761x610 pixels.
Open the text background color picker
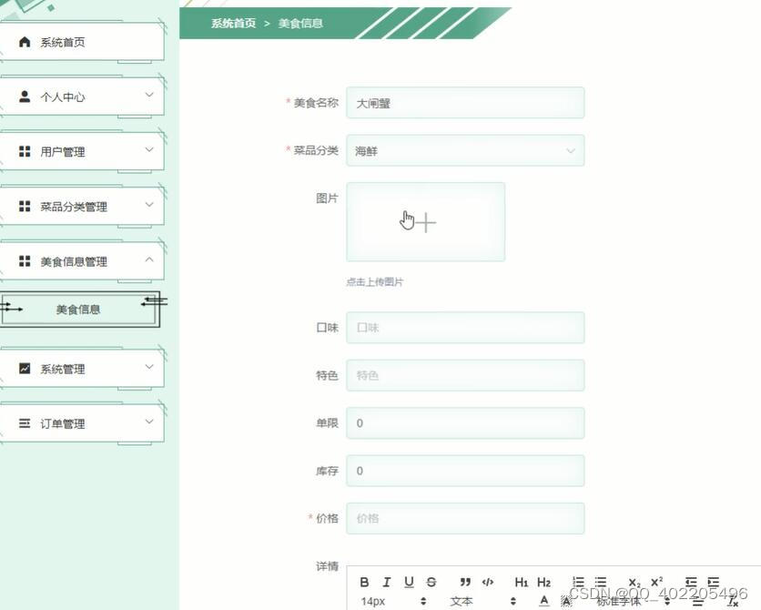click(x=566, y=601)
